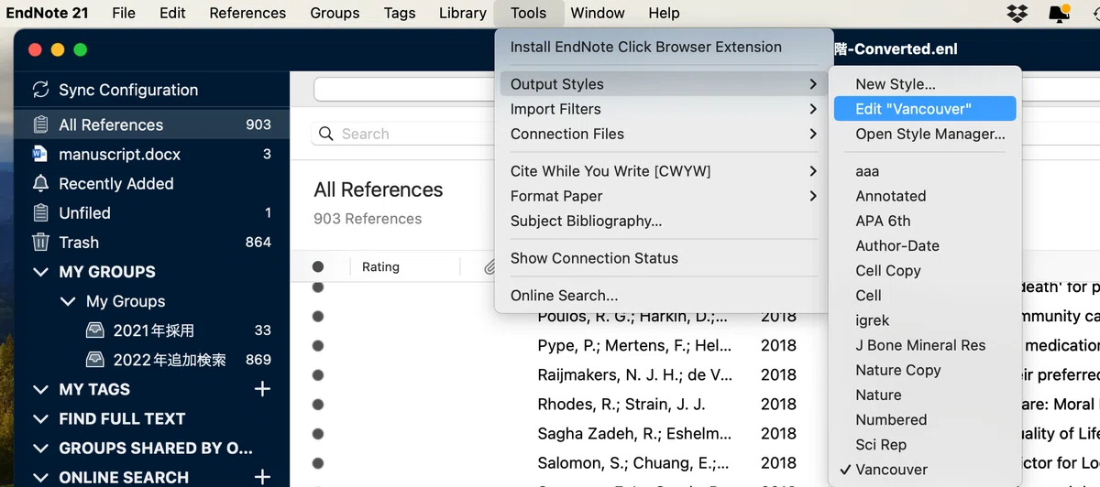
Task: Click the manuscript.docx Word document icon
Action: click(x=39, y=154)
